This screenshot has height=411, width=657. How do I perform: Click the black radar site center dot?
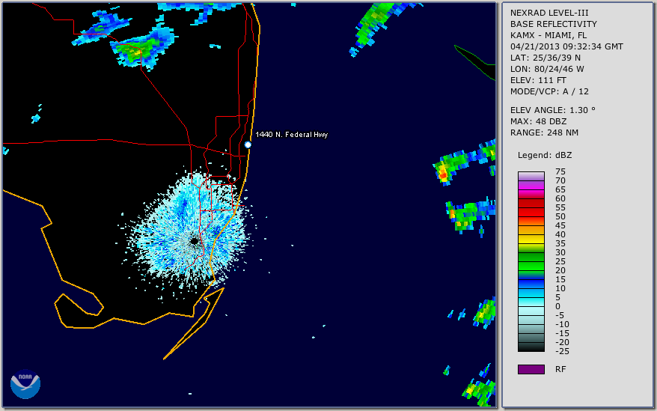point(195,241)
